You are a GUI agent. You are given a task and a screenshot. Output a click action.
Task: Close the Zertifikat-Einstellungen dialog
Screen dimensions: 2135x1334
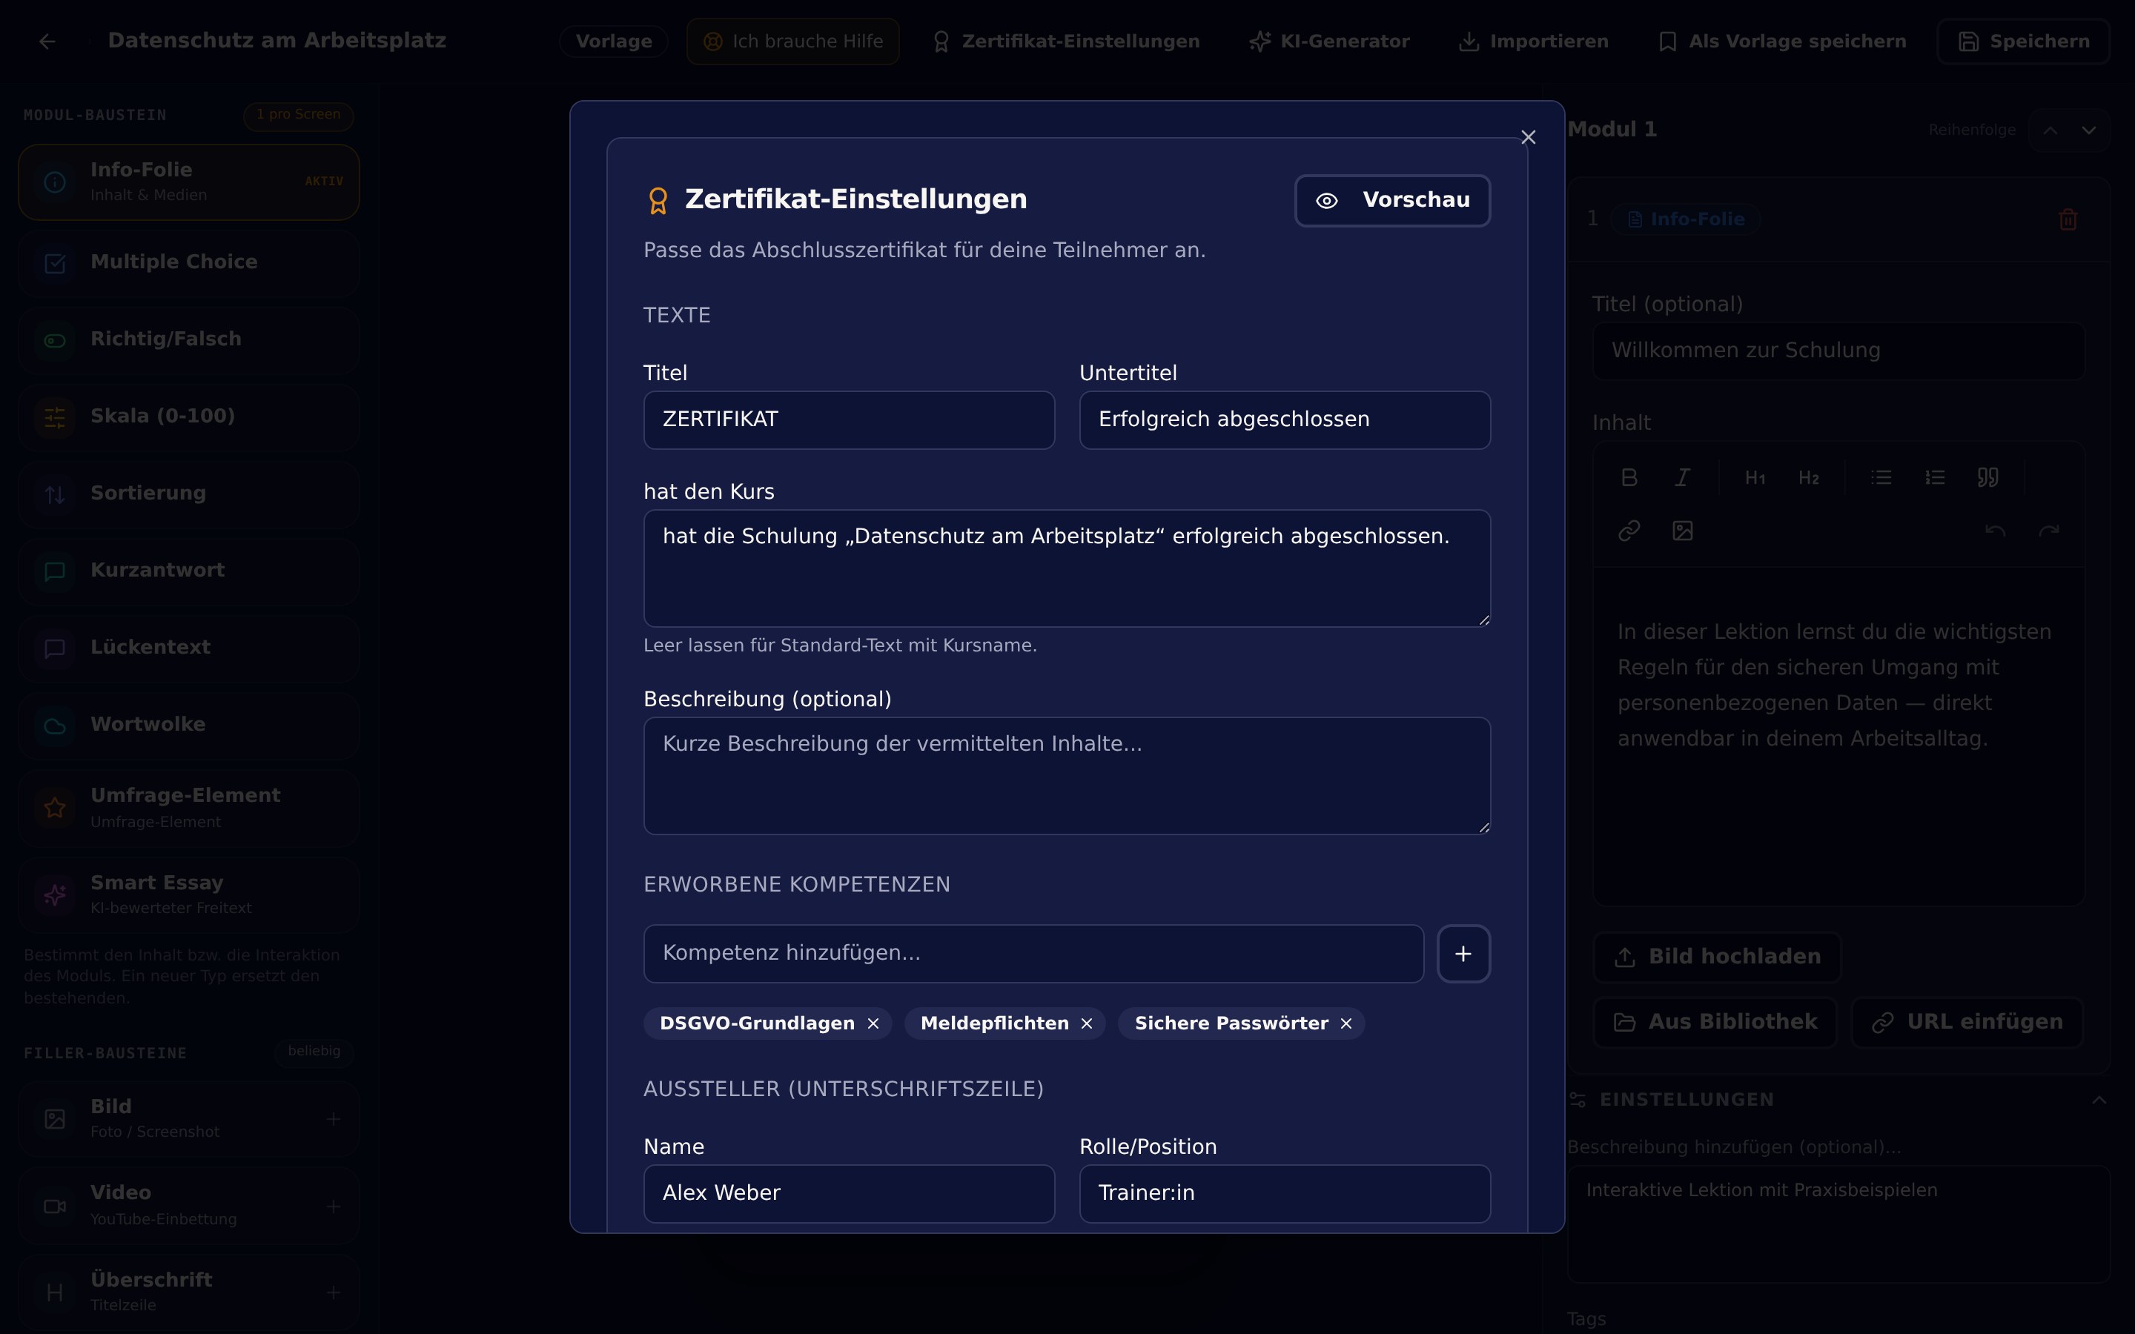pyautogui.click(x=1528, y=138)
